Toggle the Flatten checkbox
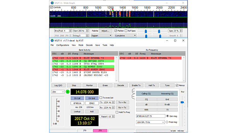Screen dimensions: 237x133 tap(116, 31)
